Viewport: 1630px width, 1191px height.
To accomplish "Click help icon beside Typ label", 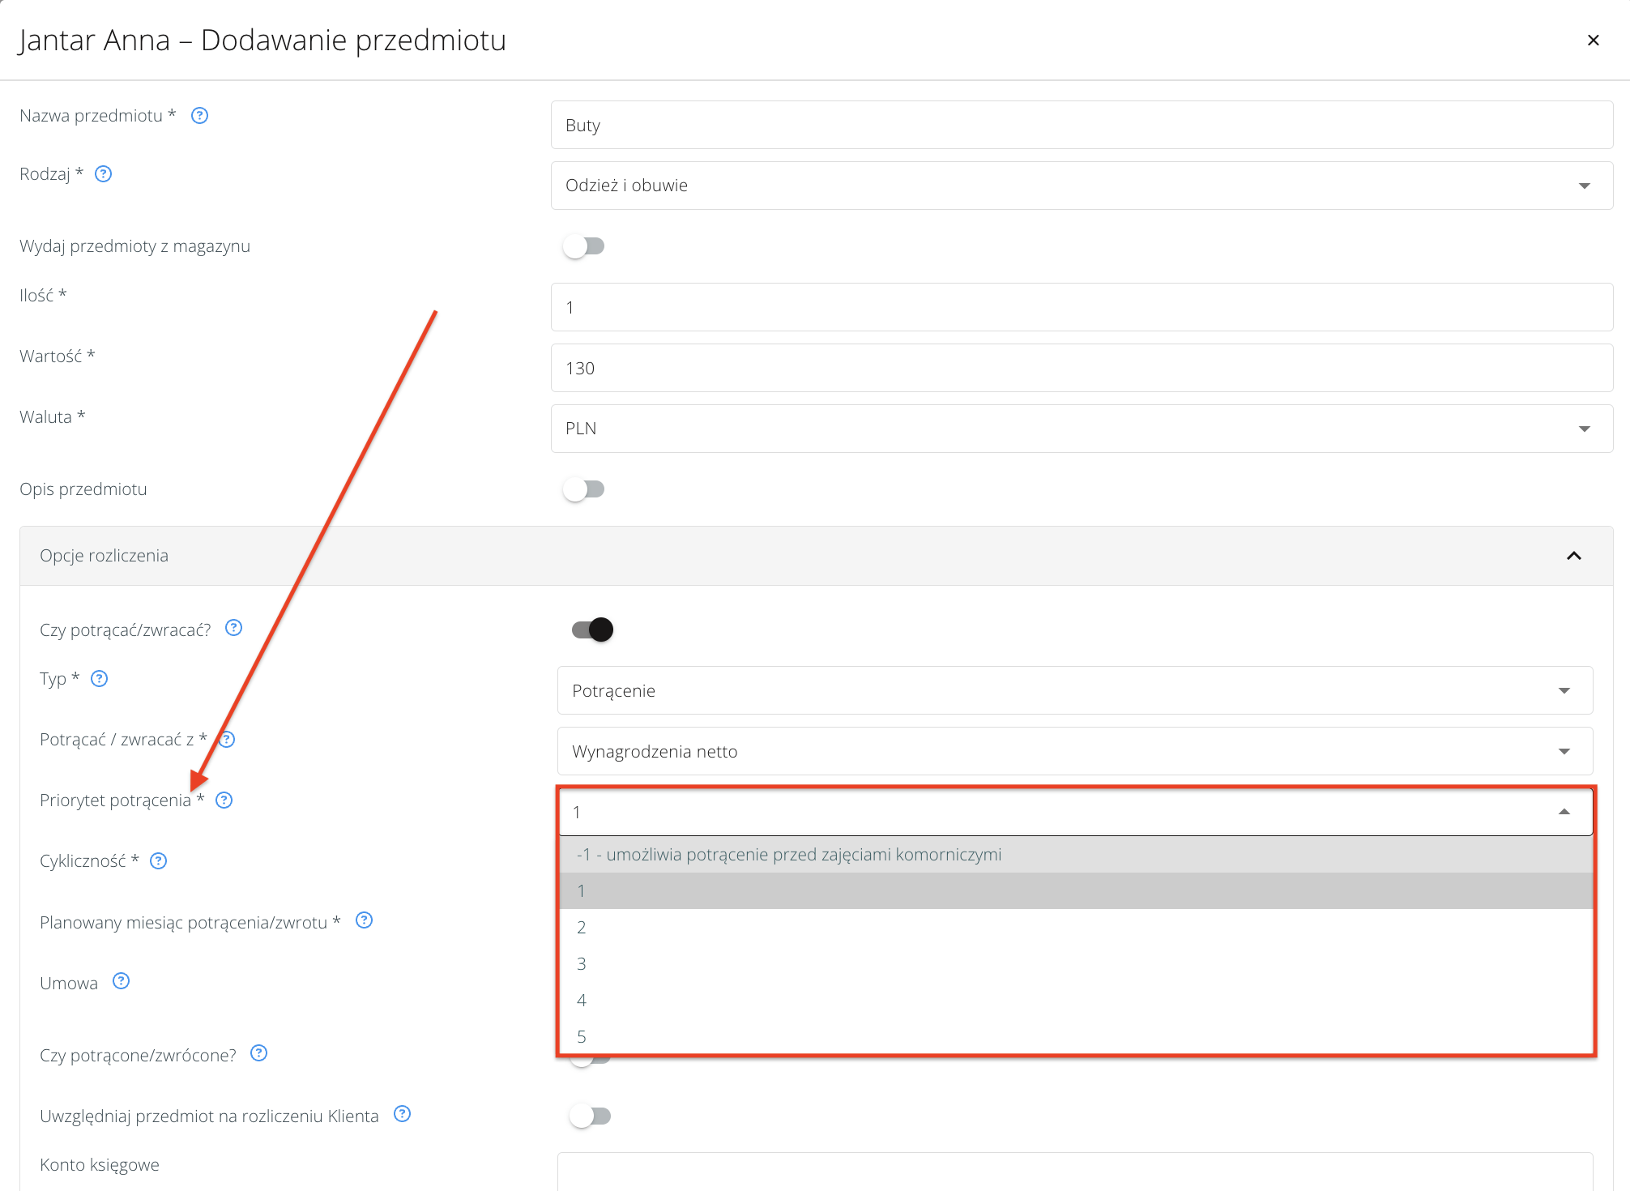I will pyautogui.click(x=99, y=679).
